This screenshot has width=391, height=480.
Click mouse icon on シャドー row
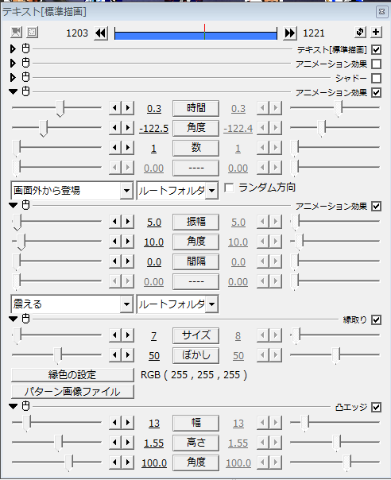[26, 77]
